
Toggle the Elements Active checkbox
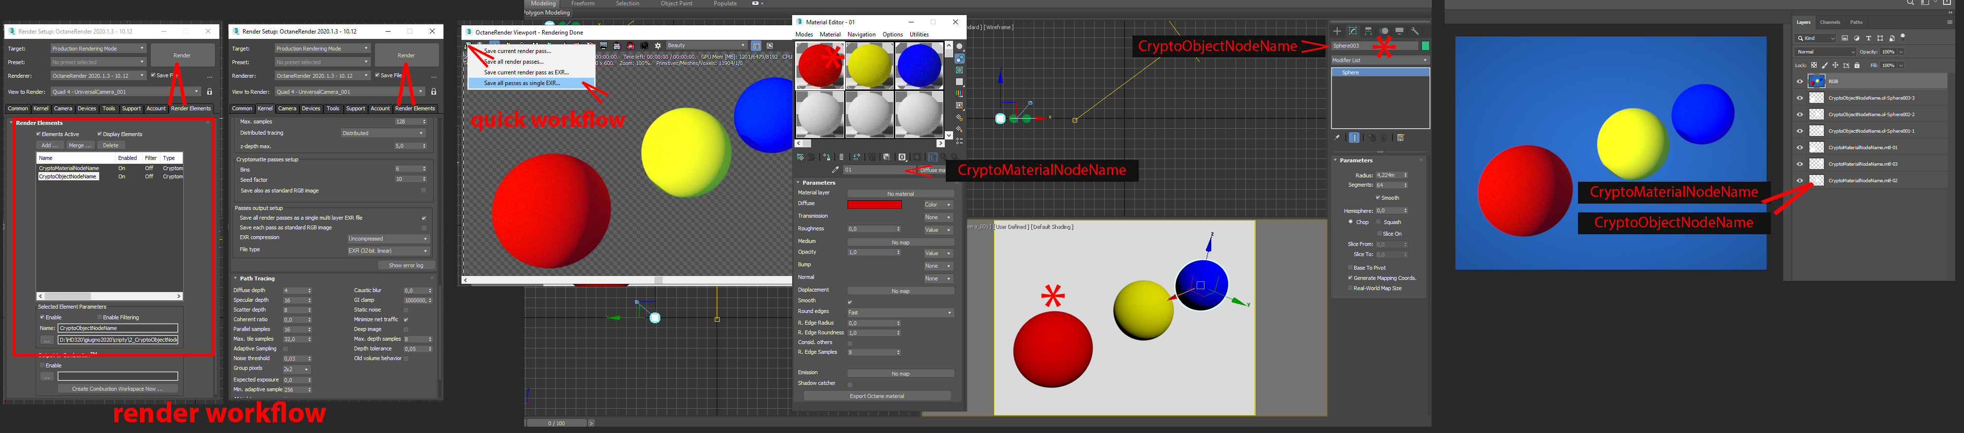(39, 134)
